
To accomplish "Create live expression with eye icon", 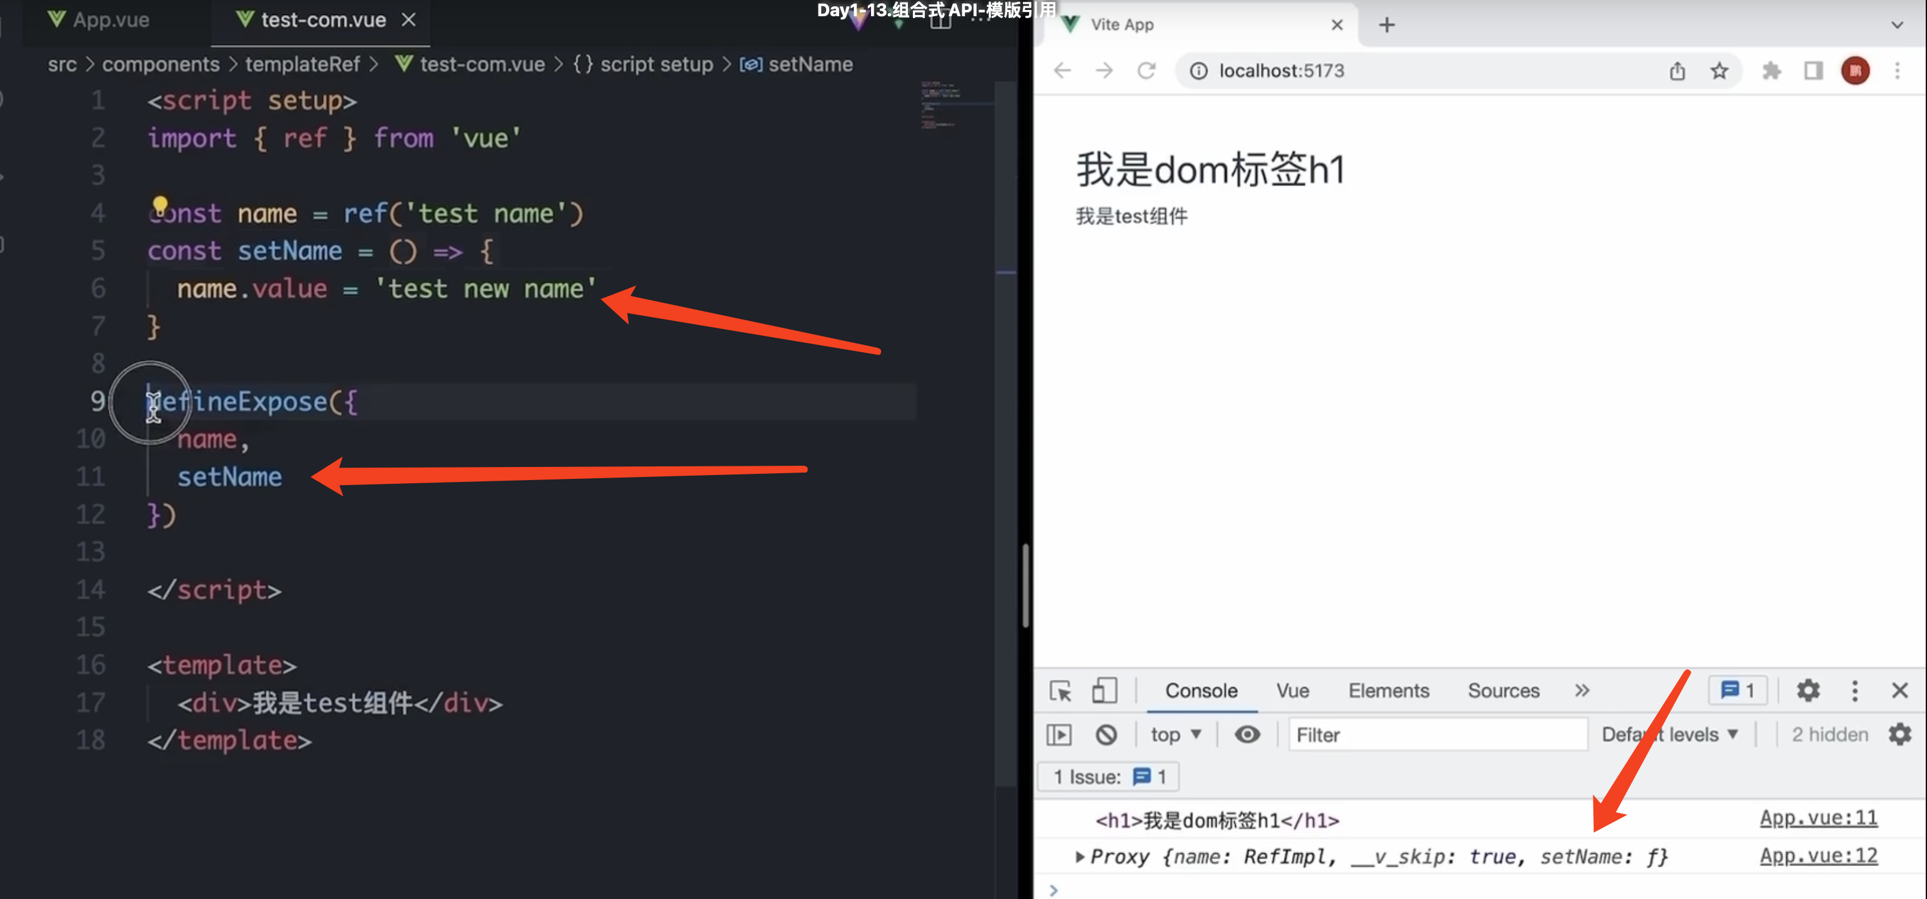I will (1247, 735).
